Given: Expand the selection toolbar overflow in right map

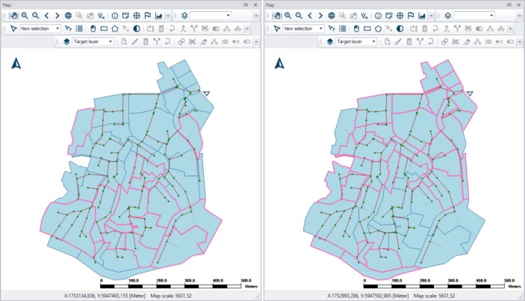Looking at the screenshot, I should tap(510, 29).
